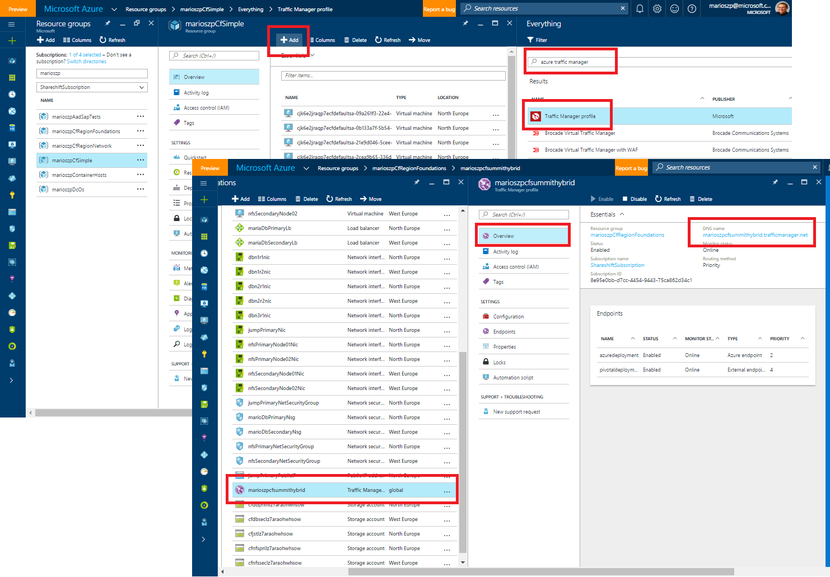Open Activity log in Traffic Manager menu
Screen dimensions: 830x577
(524, 252)
